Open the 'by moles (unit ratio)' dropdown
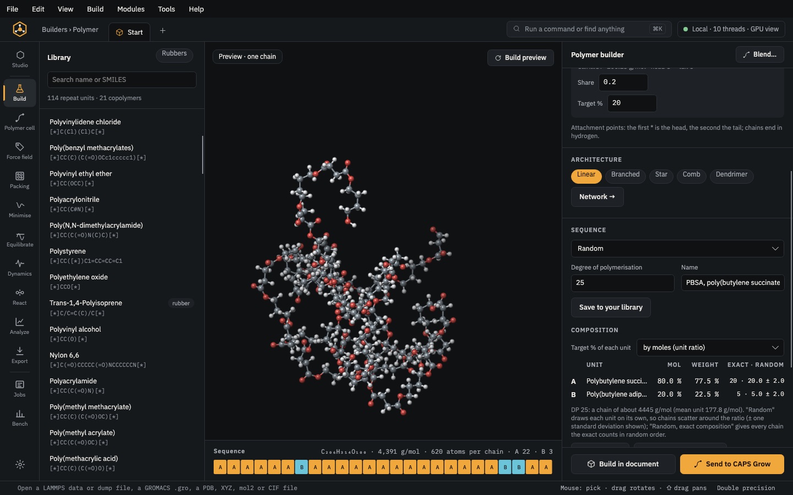The width and height of the screenshot is (793, 495). (710, 348)
